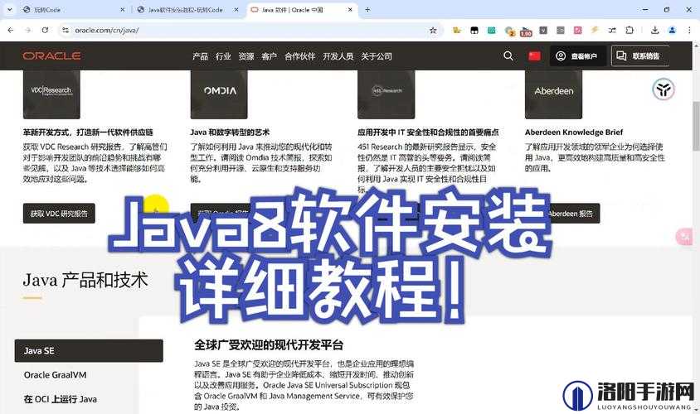View site information icon in address bar

66,31
